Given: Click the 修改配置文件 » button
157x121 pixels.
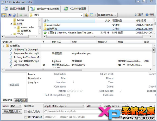Looking at the screenshot, I should pos(12,111).
